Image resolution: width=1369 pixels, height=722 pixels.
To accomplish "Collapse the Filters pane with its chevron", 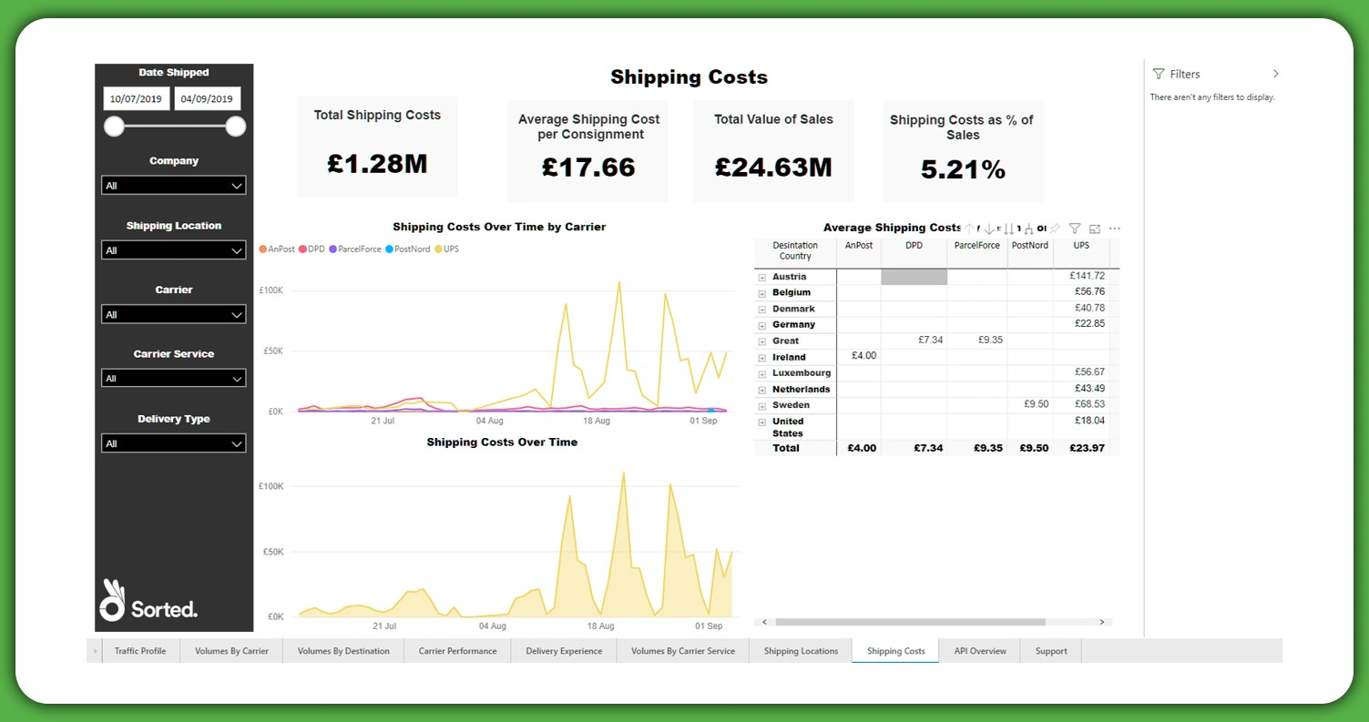I will [x=1276, y=74].
